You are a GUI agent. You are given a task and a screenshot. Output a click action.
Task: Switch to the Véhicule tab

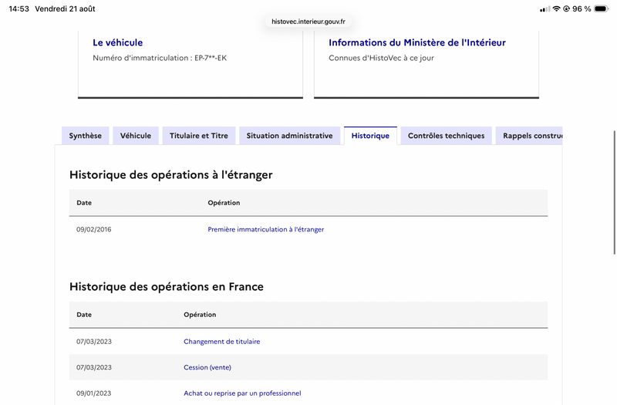(136, 136)
